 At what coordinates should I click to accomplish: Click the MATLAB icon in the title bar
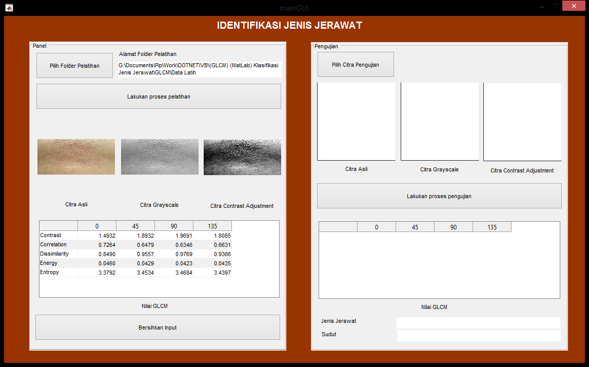(9, 8)
